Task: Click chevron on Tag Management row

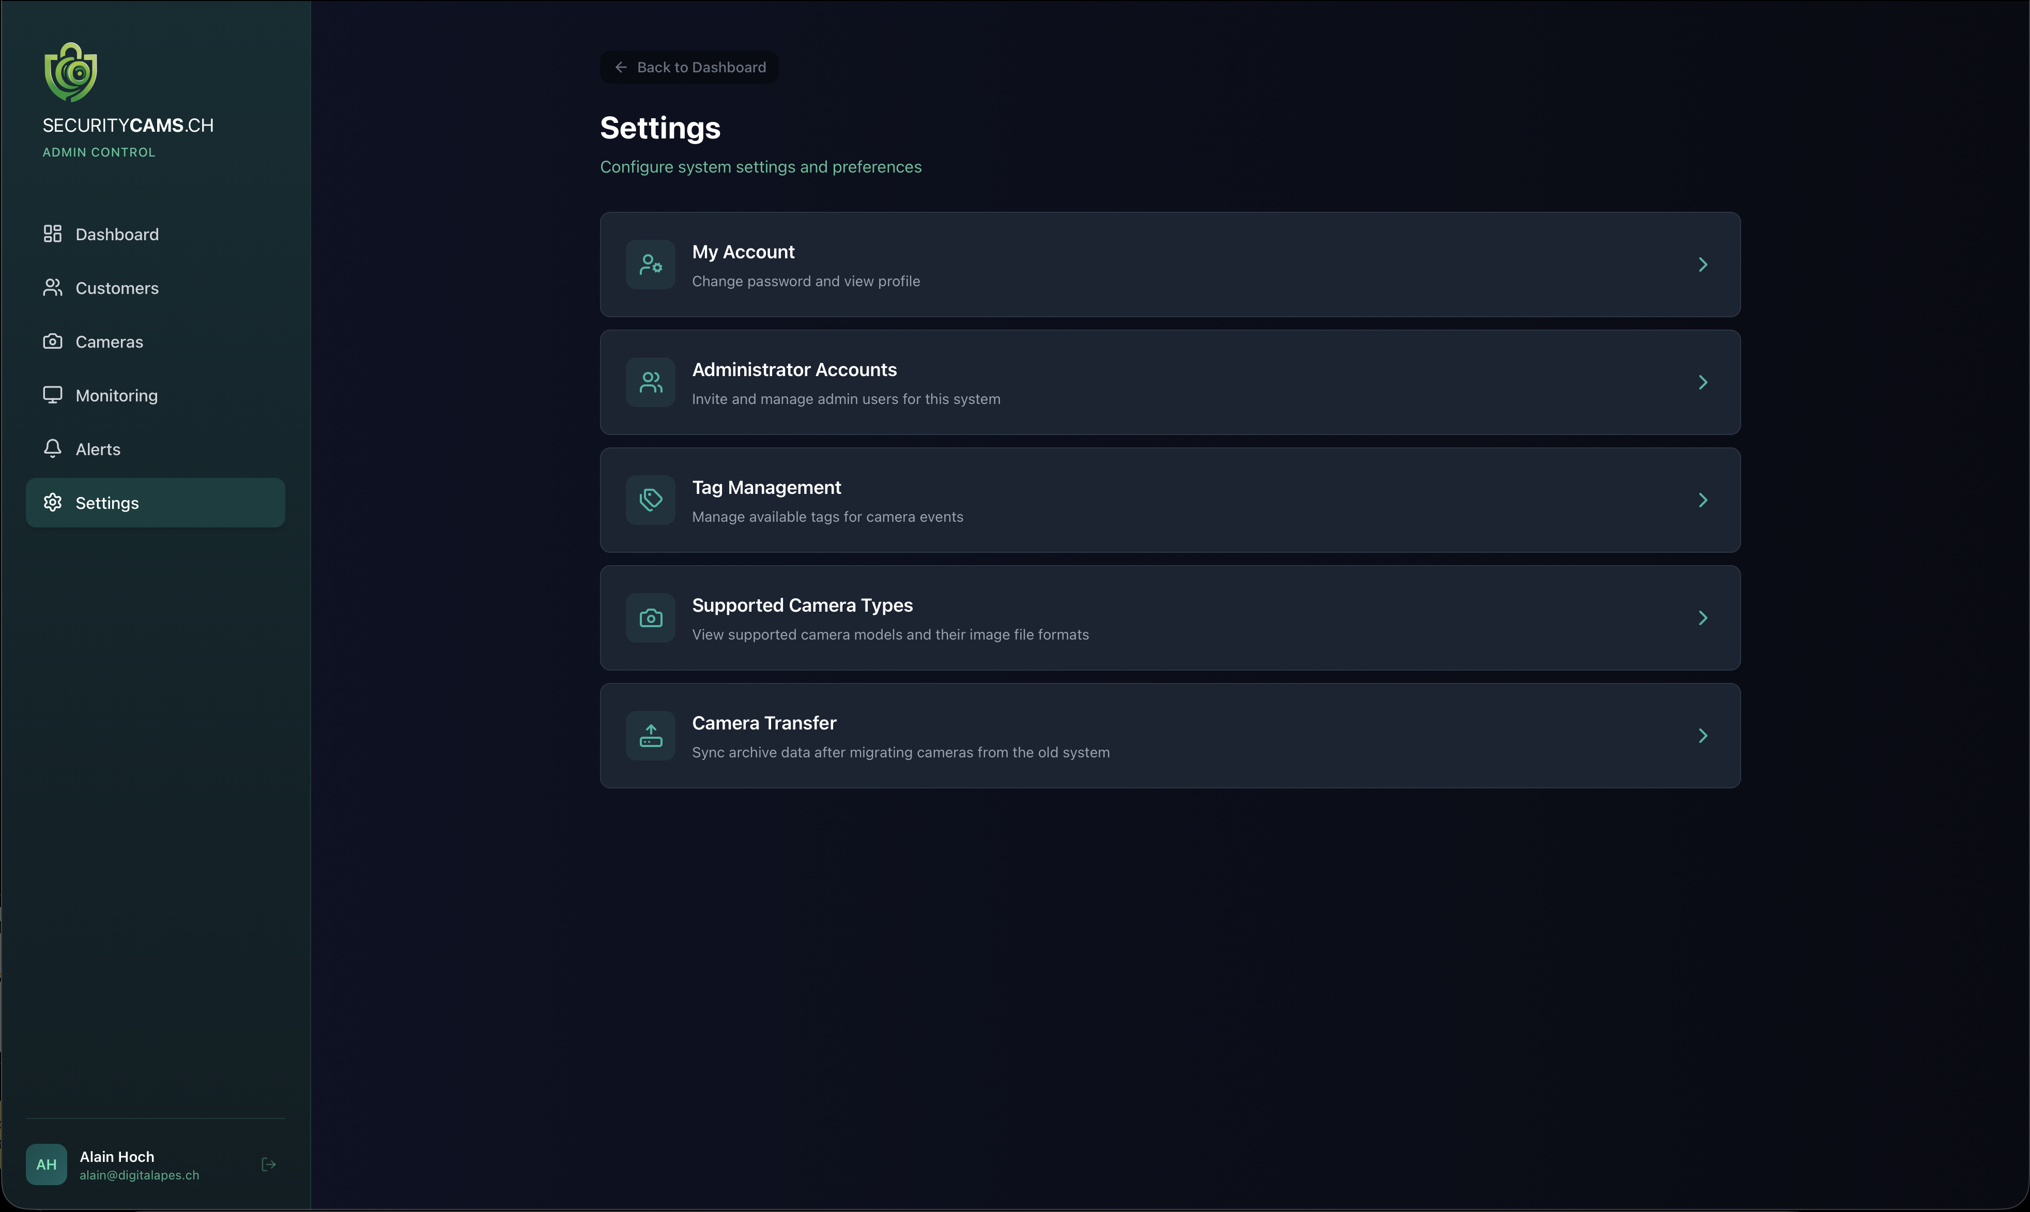Action: tap(1702, 500)
